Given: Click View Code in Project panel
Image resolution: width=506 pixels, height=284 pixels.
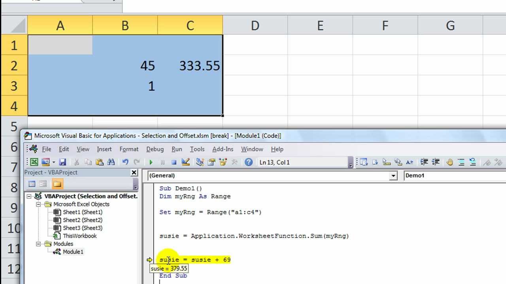Looking at the screenshot, I should (x=32, y=184).
